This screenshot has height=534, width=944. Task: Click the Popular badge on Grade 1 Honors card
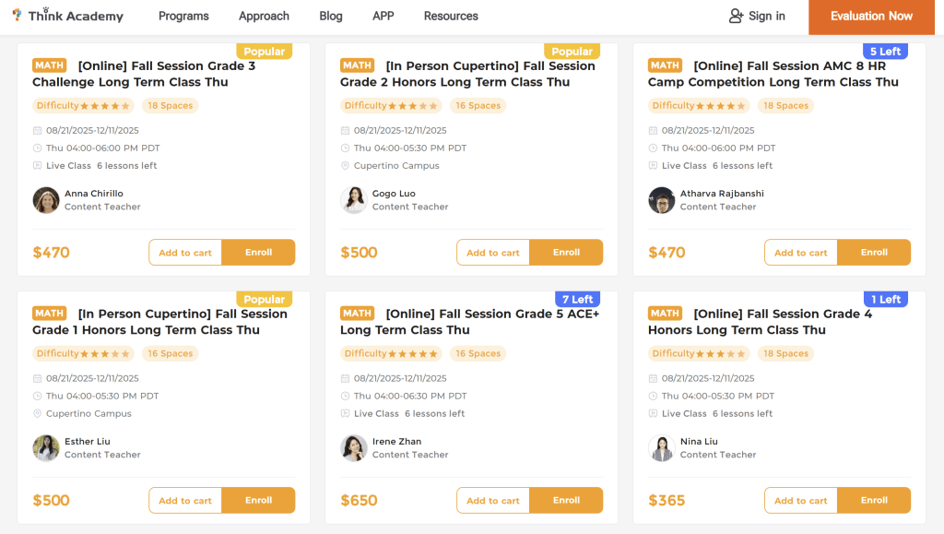(265, 300)
